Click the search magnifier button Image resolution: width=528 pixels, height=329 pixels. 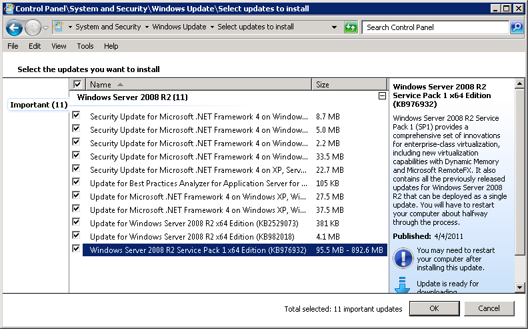coord(517,27)
